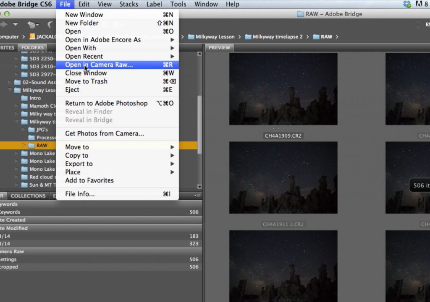Collapse the Milkyway ti folder triangle

[17, 122]
